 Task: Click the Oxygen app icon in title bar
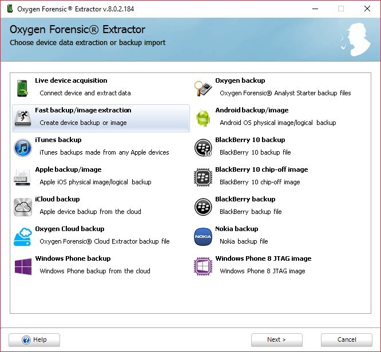10,9
